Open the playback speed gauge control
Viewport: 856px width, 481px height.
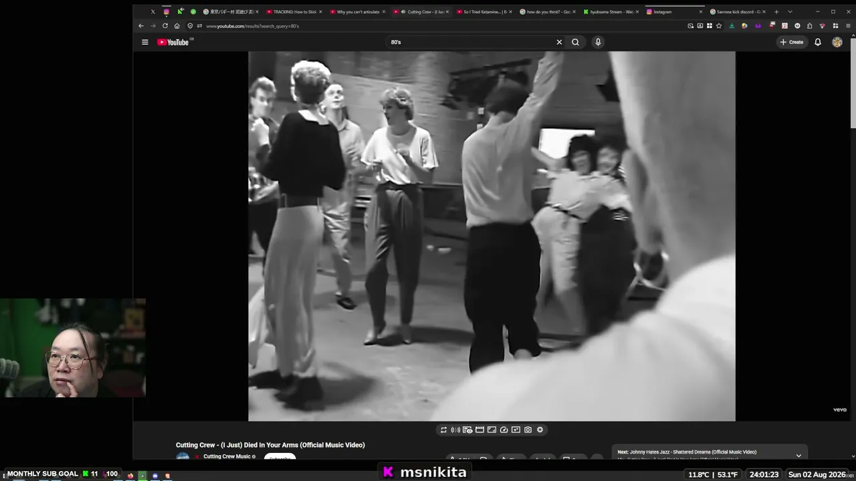[x=504, y=430]
